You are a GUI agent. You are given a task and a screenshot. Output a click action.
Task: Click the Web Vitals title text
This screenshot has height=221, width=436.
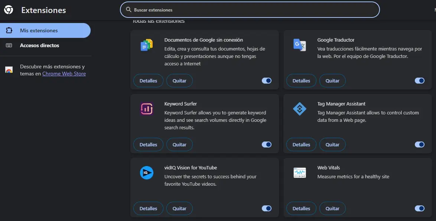[329, 168]
